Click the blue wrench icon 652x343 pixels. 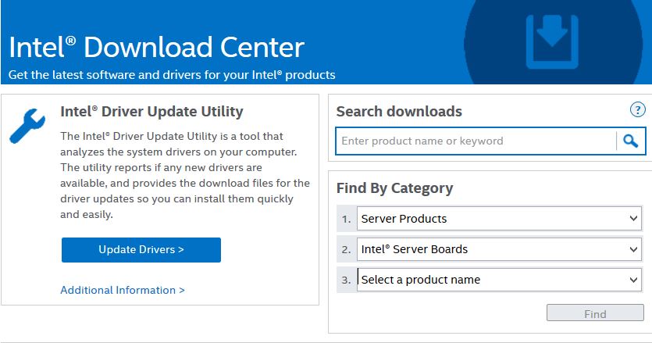click(x=27, y=126)
